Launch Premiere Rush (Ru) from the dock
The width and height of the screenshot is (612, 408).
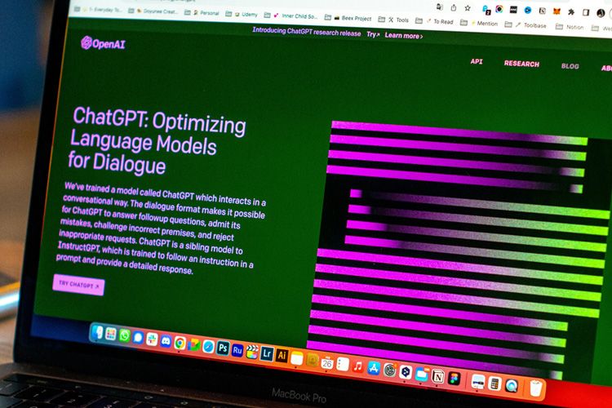[x=237, y=350]
